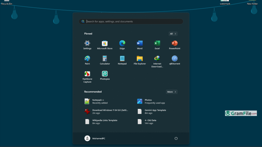Open Gemini App Template document
The width and height of the screenshot is (262, 147).
tap(155, 112)
